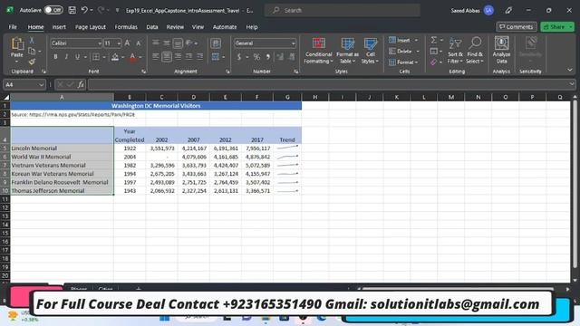Image resolution: width=580 pixels, height=326 pixels.
Task: Open Font settings dialog launcher
Action: click(x=143, y=72)
